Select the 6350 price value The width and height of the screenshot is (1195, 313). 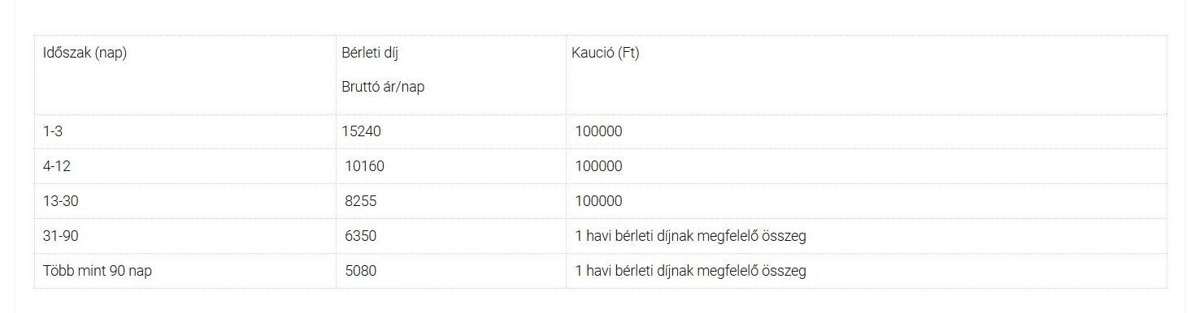361,236
